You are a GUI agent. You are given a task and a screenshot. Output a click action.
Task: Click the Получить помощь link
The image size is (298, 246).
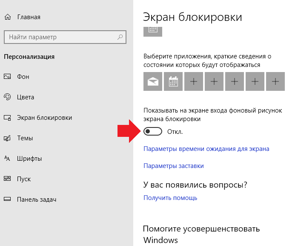pos(170,198)
